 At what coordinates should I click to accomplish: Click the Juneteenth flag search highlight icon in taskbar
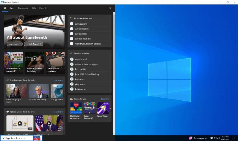tap(37, 138)
